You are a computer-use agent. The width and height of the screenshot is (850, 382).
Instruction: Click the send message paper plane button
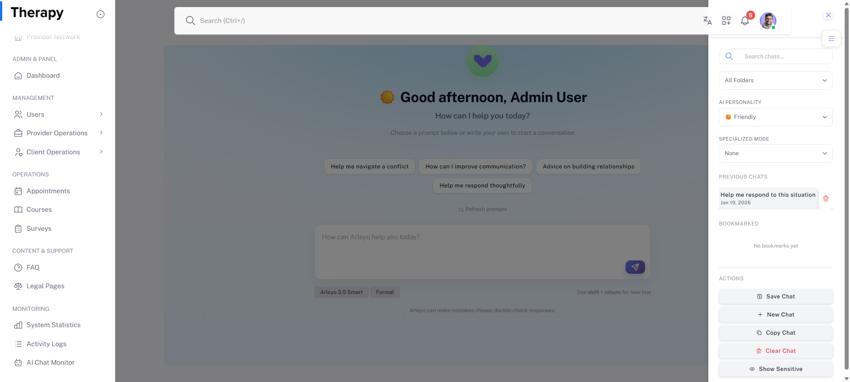(x=635, y=267)
